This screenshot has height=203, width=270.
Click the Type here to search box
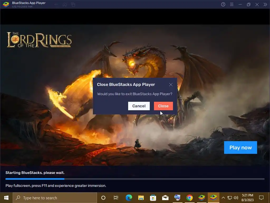point(55,198)
